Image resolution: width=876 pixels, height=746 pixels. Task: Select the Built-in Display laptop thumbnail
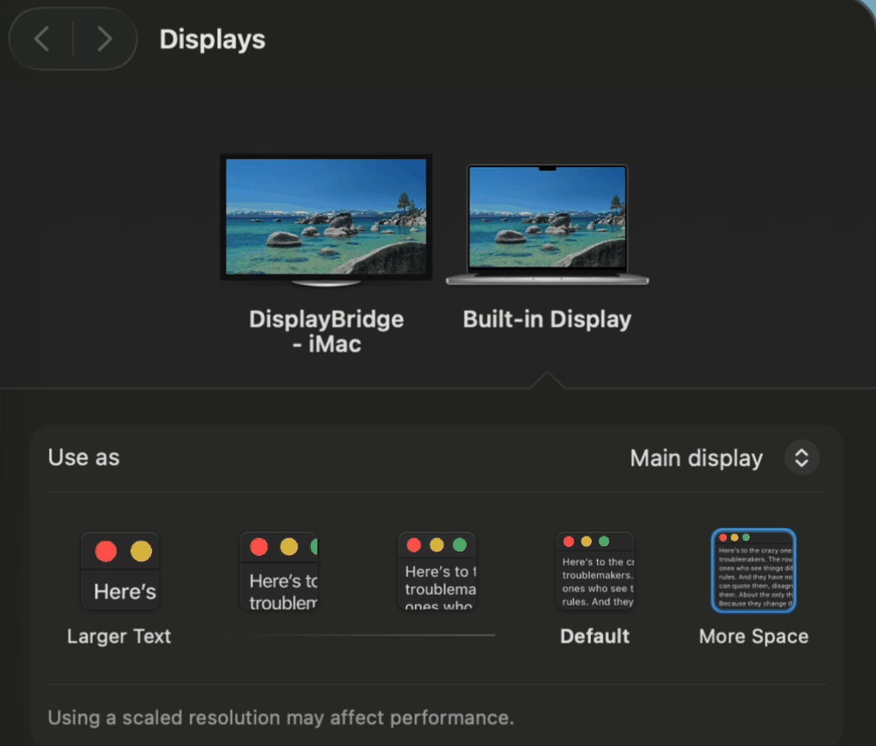pos(547,225)
